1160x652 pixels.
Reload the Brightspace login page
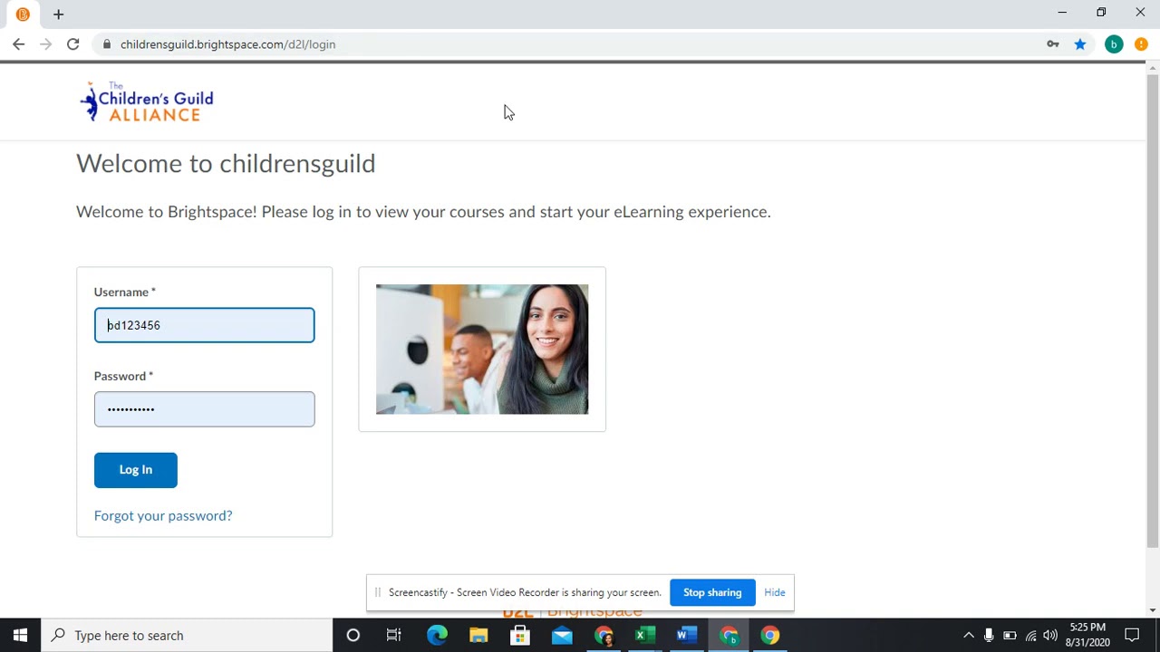tap(72, 44)
